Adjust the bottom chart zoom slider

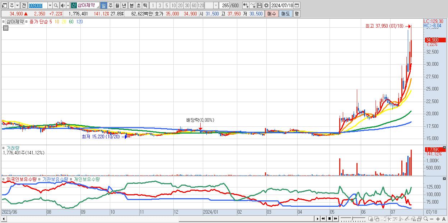pyautogui.click(x=353, y=219)
